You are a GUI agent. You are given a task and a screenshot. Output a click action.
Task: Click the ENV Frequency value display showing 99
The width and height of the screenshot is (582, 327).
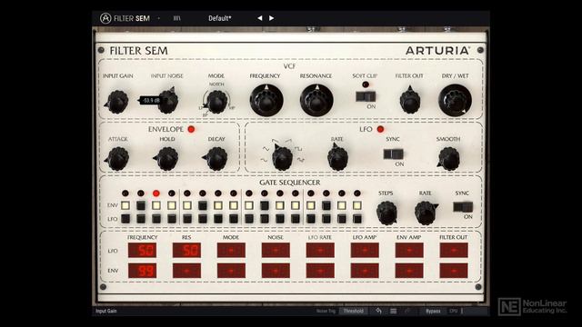[142, 271]
